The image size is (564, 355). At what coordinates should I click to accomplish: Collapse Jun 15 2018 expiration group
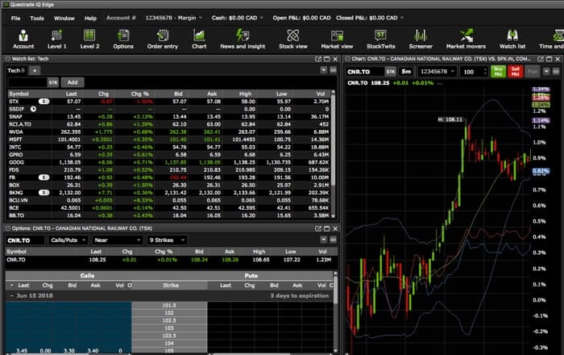pos(11,295)
